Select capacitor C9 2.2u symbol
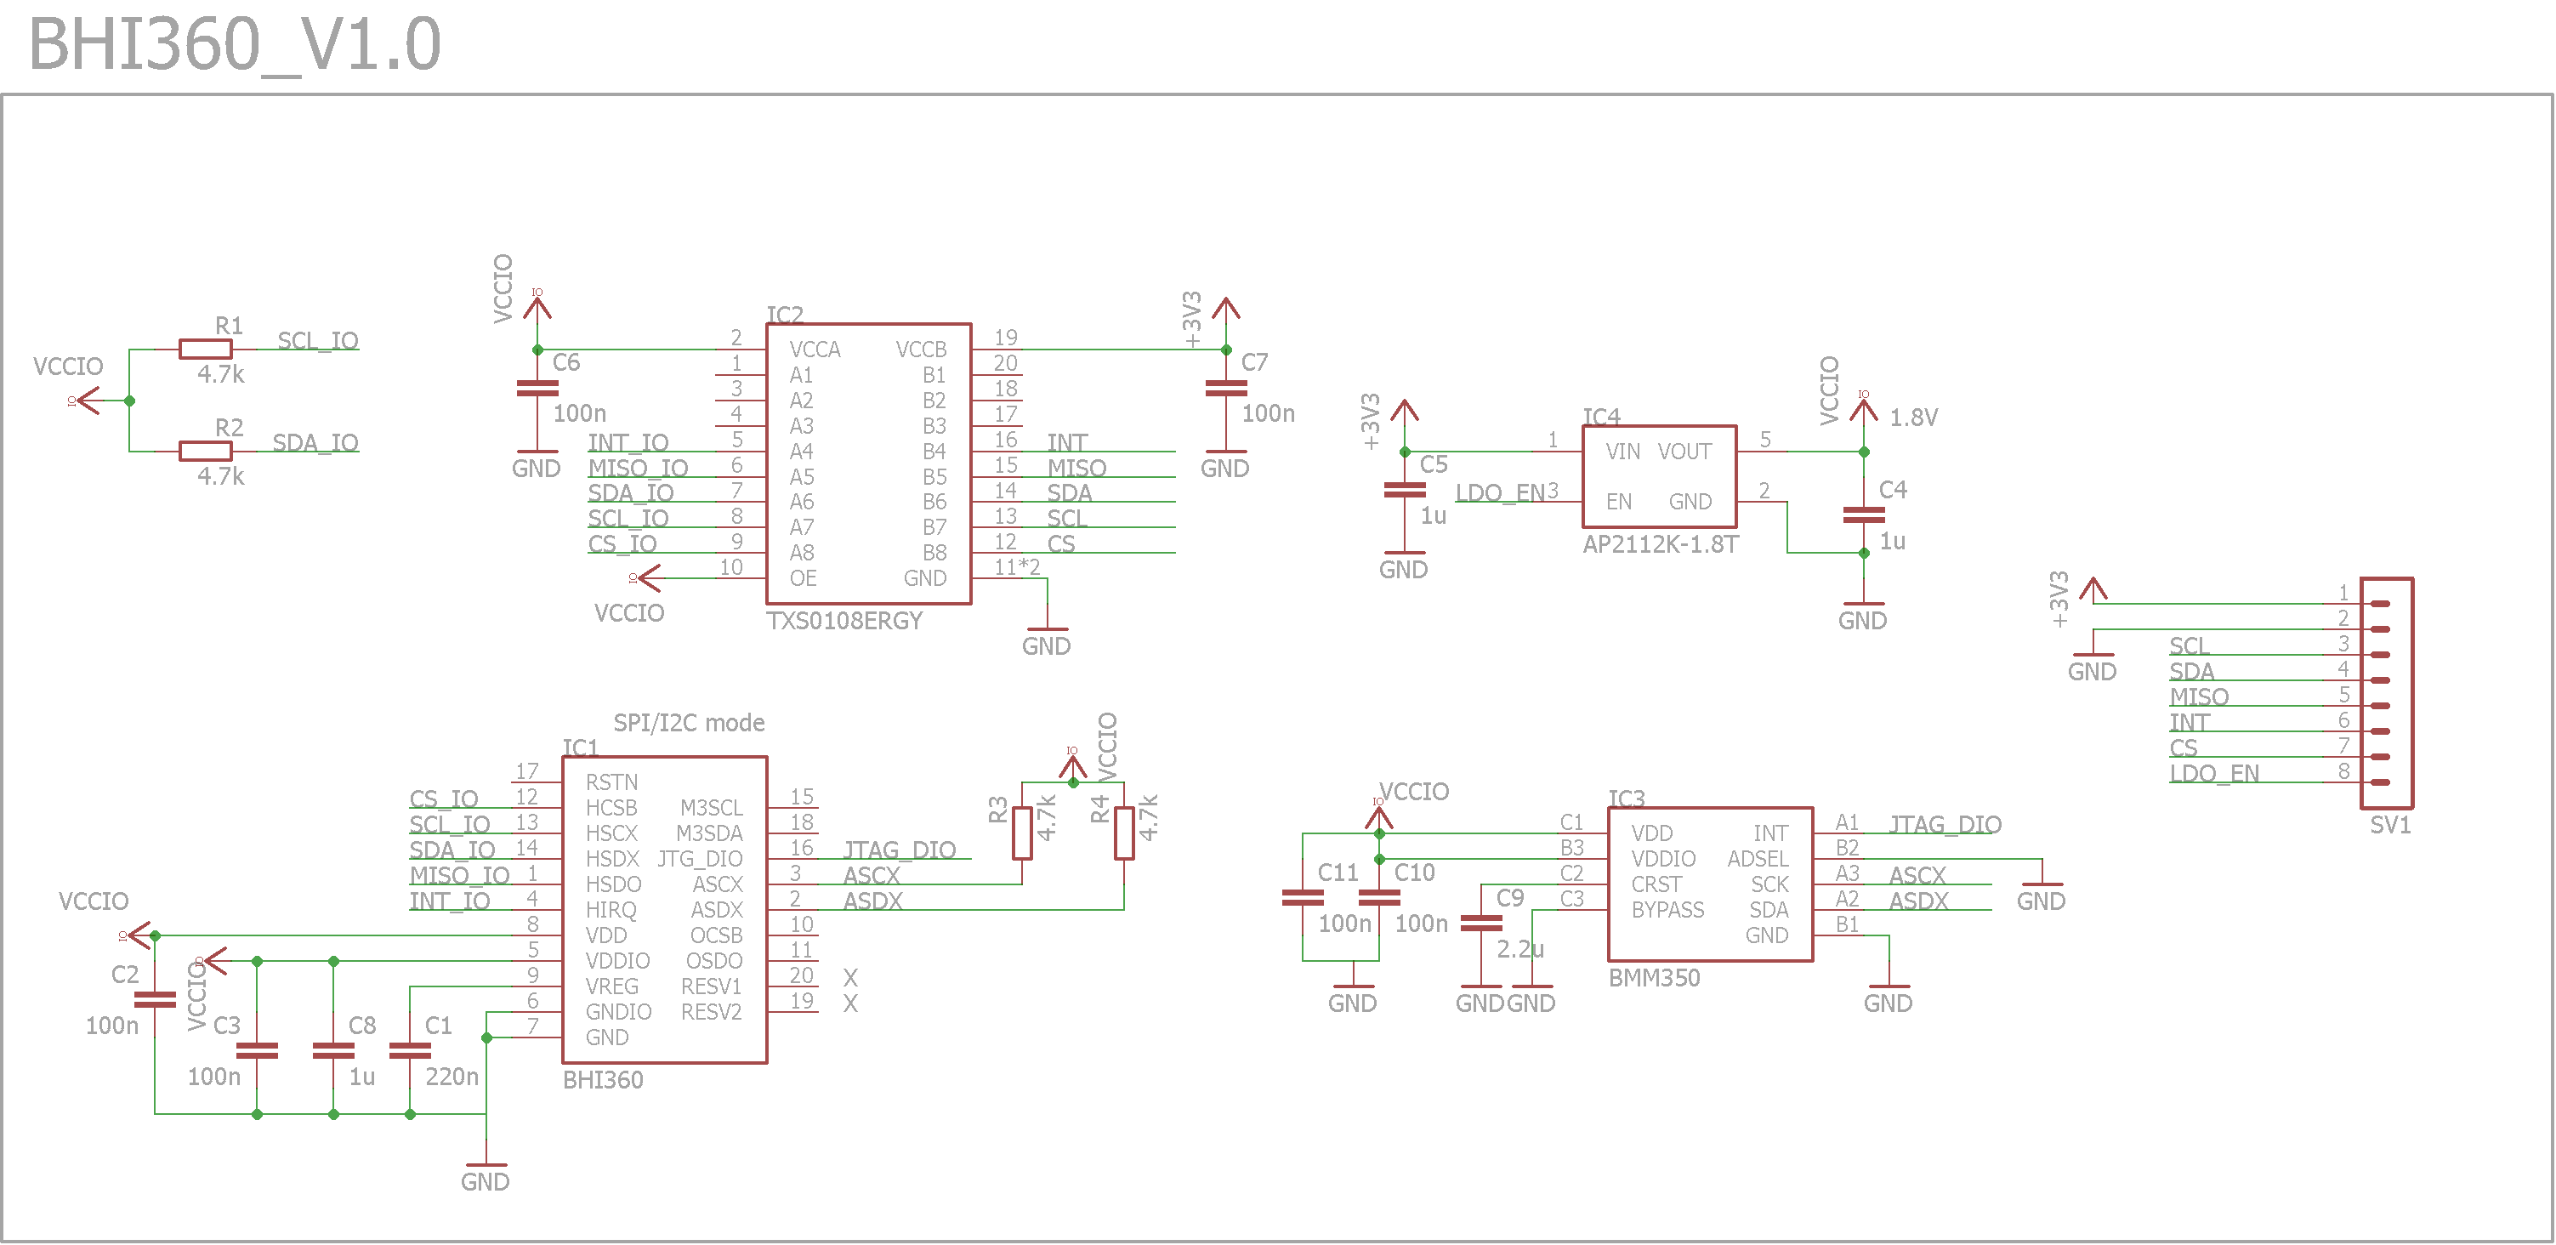 click(x=1480, y=923)
